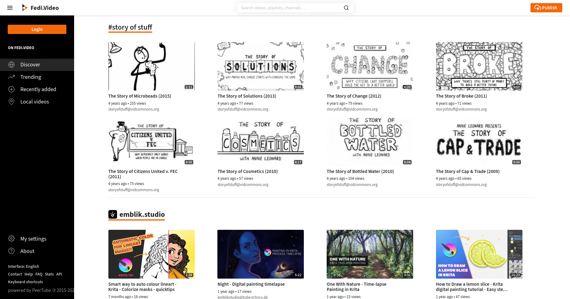The height and width of the screenshot is (299, 570).
Task: Click the My settings gear icon
Action: (x=11, y=239)
